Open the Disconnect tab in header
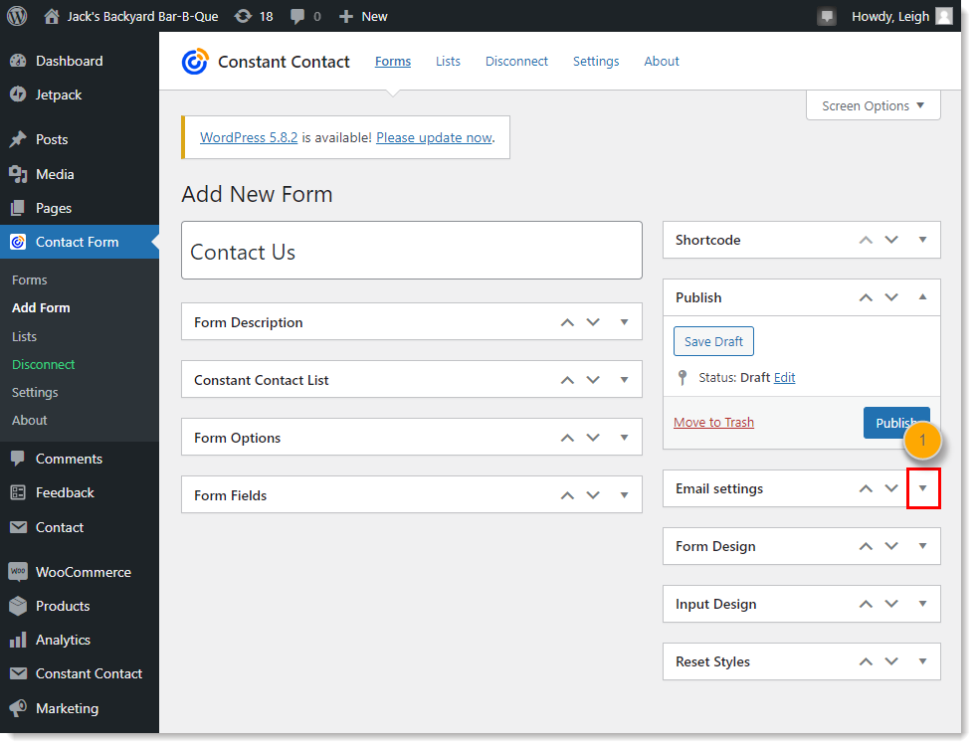 (516, 61)
